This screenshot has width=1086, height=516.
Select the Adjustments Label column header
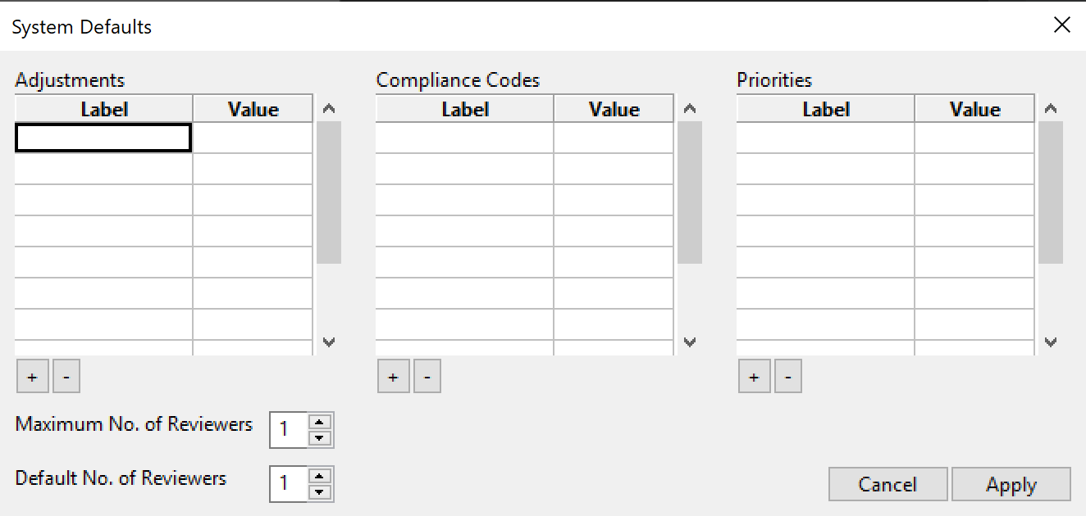click(x=104, y=109)
